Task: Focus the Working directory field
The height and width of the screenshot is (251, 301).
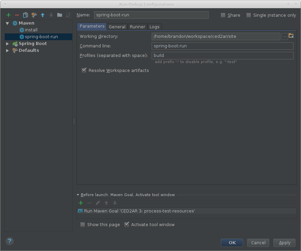Action: click(216, 36)
